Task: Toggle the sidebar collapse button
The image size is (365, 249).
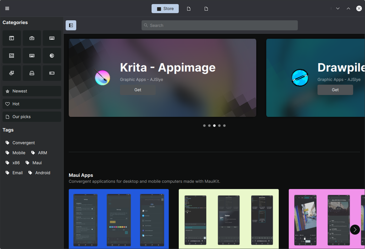Action: [x=71, y=25]
